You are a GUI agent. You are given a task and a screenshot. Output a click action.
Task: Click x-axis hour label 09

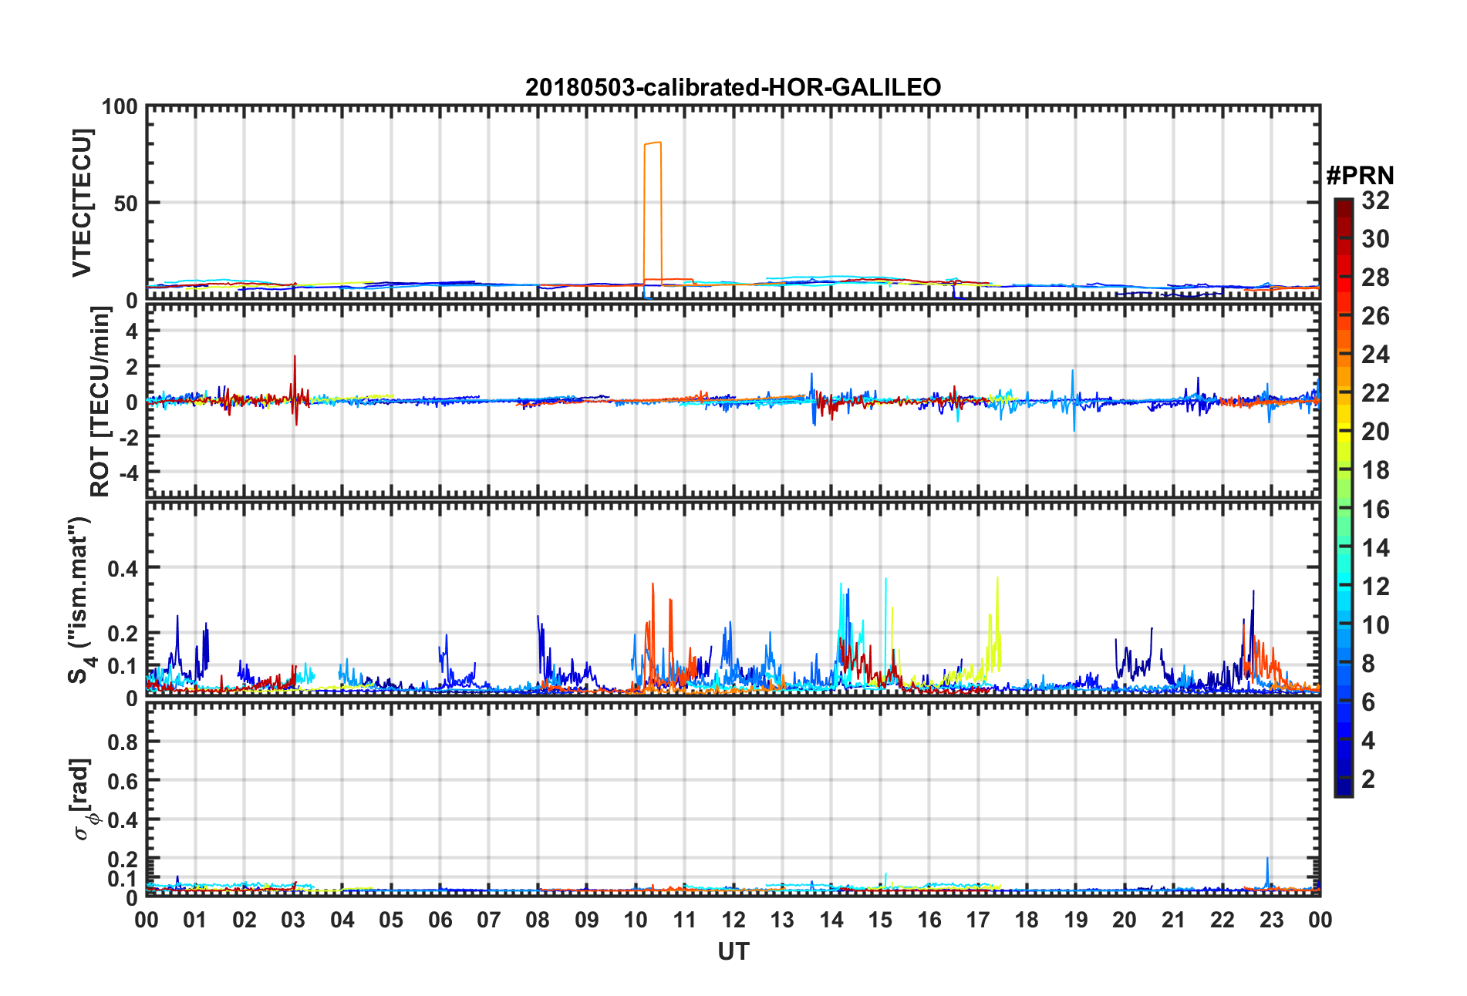point(587,920)
